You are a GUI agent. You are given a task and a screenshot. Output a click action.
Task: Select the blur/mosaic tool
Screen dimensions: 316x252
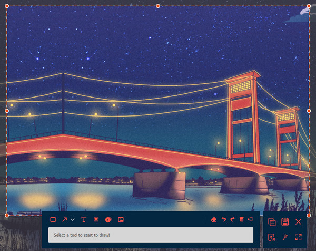[x=96, y=219]
